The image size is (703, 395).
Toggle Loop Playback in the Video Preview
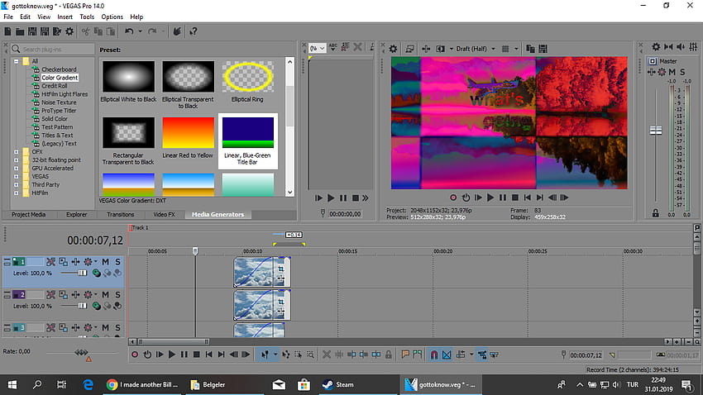coord(466,197)
